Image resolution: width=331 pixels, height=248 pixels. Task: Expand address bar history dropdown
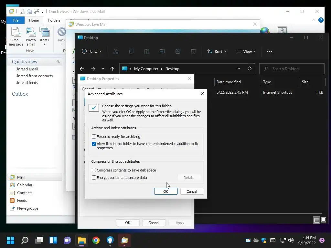(239, 68)
